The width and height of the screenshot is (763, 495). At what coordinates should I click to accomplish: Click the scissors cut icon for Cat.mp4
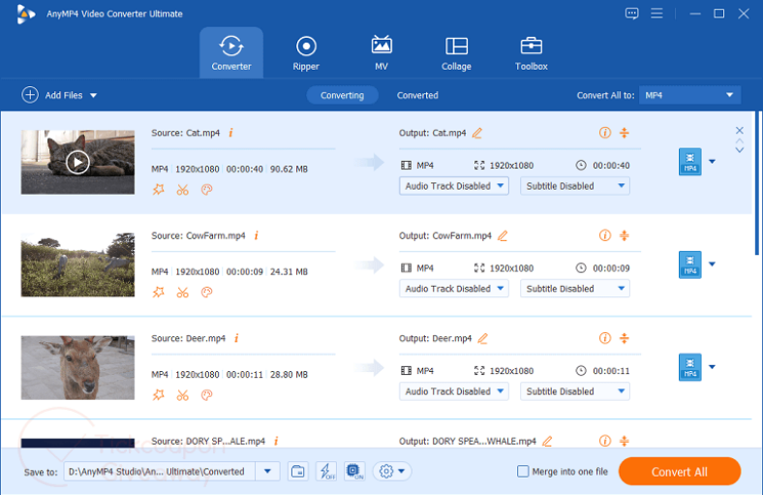pos(182,190)
